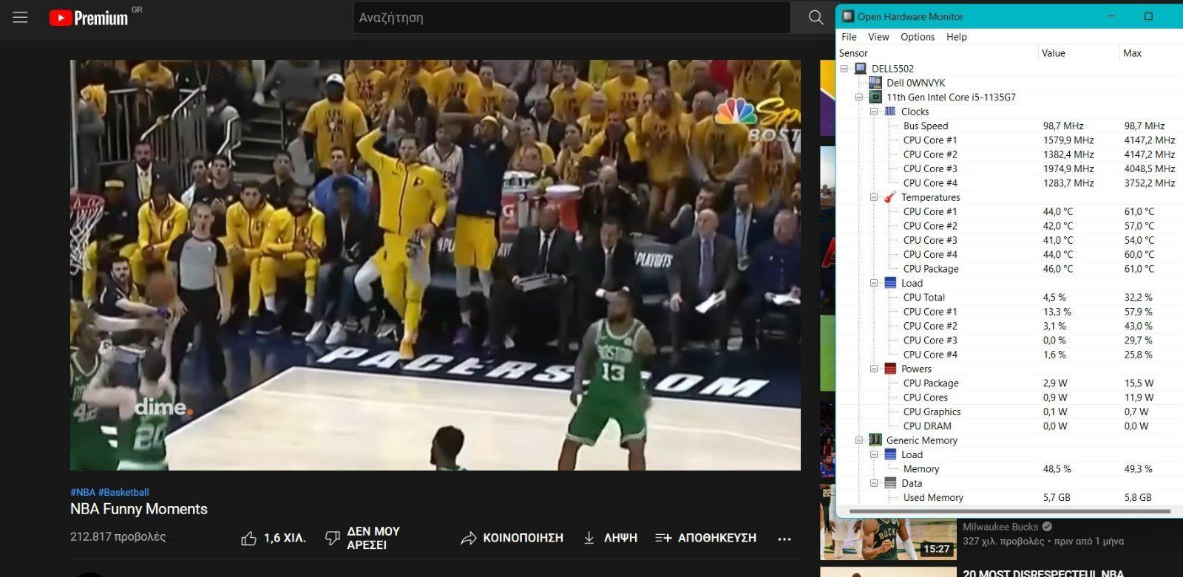Select the CPU Package temperature row
The height and width of the screenshot is (577, 1183).
1009,269
